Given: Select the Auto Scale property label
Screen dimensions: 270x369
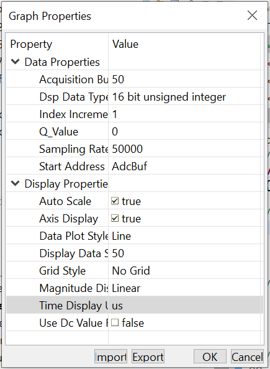Looking at the screenshot, I should coord(65,201).
